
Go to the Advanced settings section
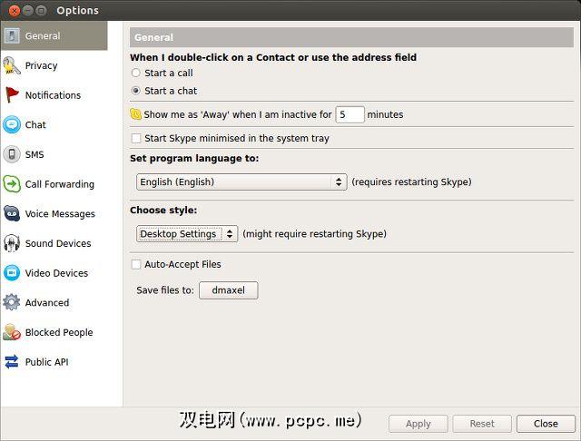point(54,302)
